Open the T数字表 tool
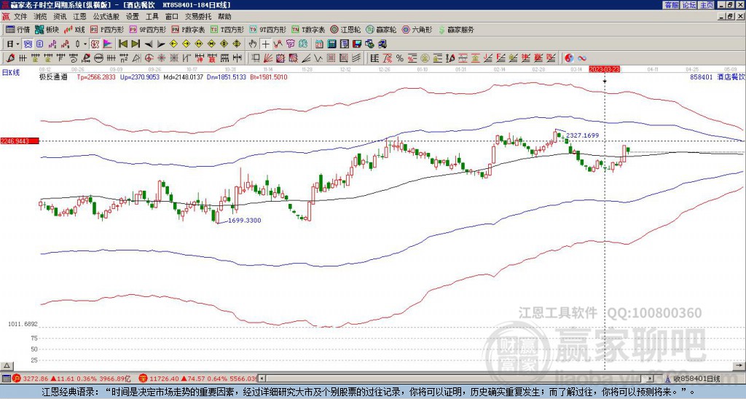The image size is (746, 399). click(308, 29)
